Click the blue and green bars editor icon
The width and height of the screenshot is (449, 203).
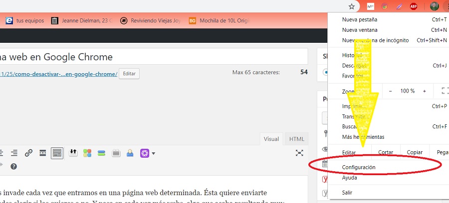coord(102,153)
